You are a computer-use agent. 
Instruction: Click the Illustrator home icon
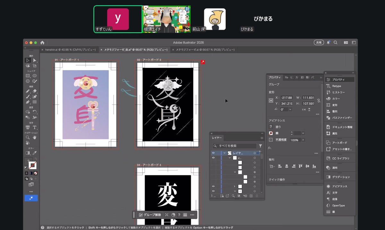point(42,43)
